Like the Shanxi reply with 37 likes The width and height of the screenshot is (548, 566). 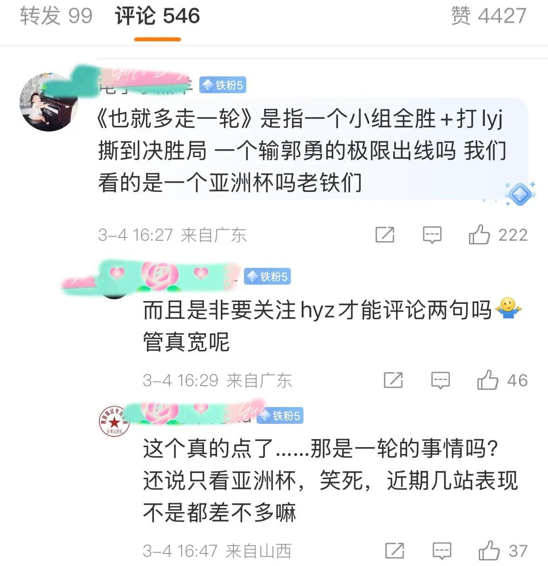[503, 551]
